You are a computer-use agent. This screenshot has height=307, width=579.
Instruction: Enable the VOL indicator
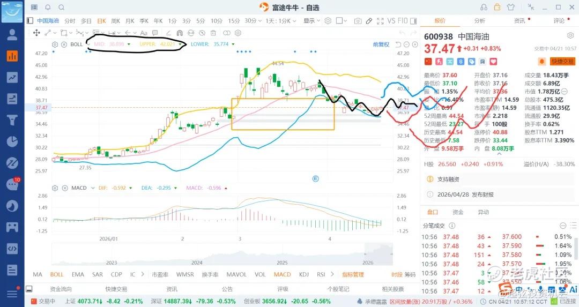tap(260, 275)
